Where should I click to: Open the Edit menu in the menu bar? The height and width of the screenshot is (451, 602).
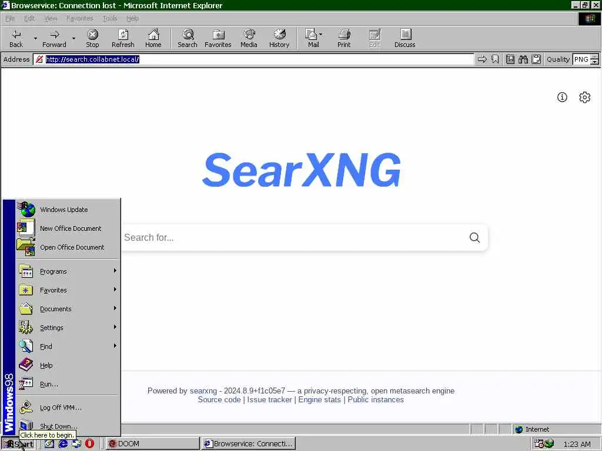coord(29,18)
